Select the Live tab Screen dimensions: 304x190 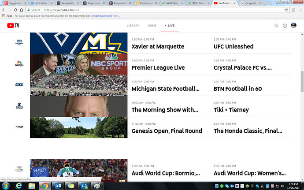coord(170,26)
